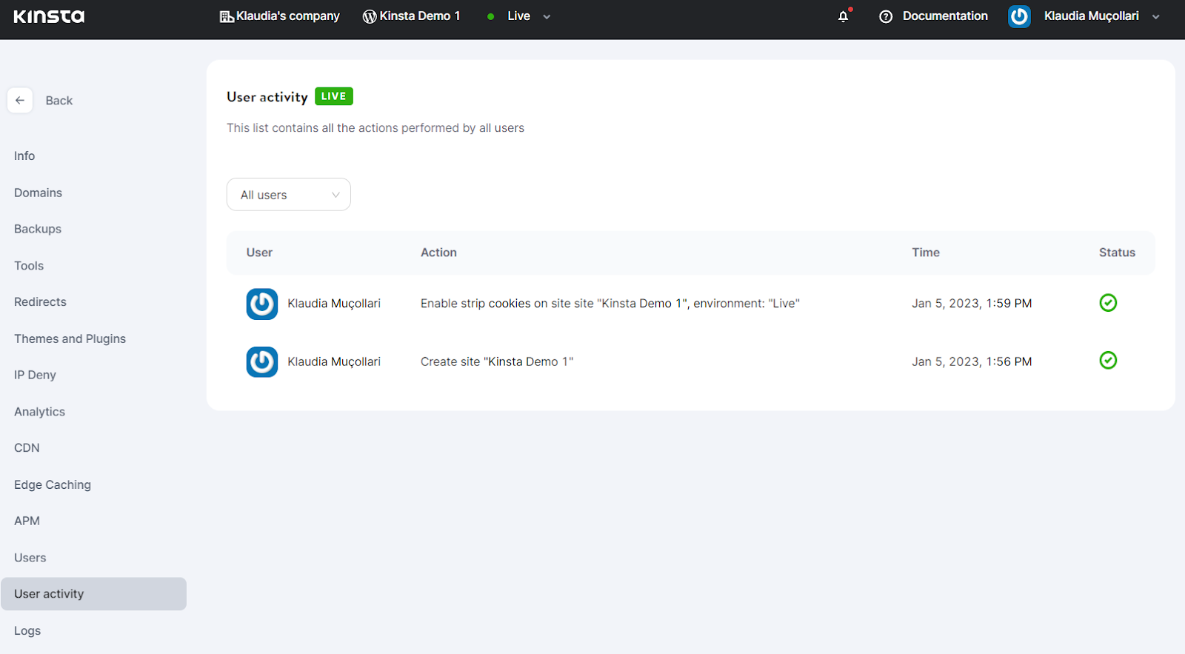1185x654 pixels.
Task: Click the 'Jan 5, 2023, 1:59 PM' timestamp
Action: pos(972,304)
